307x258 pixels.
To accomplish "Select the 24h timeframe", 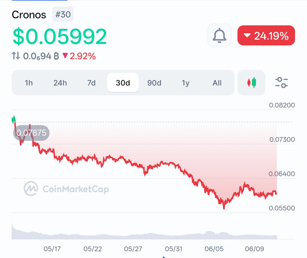I will (60, 83).
